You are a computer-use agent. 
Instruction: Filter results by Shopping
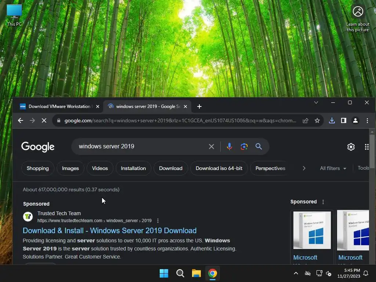pyautogui.click(x=38, y=168)
